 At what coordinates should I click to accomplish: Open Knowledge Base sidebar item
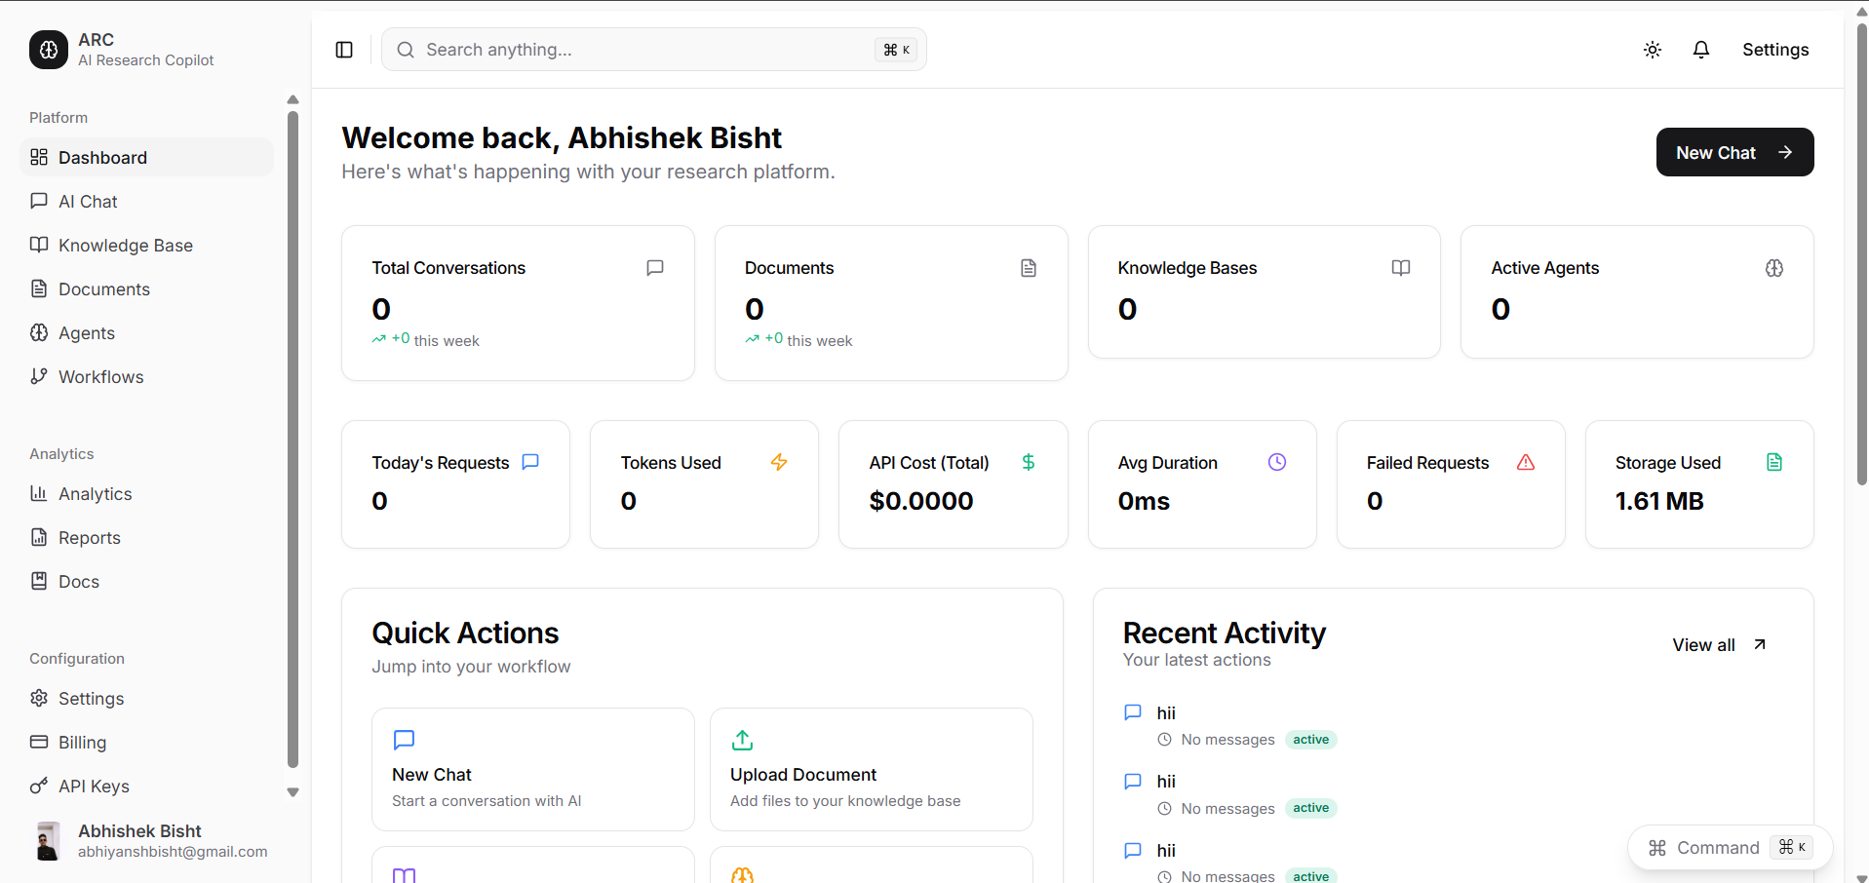[146, 245]
